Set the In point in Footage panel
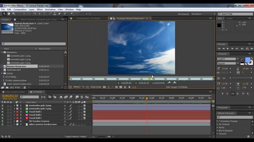Viewport: 254px width, 142px height. point(118,83)
